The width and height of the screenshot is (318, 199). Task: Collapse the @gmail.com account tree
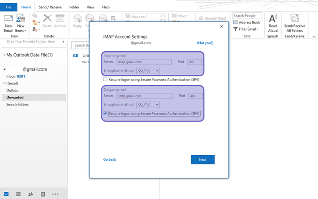(4, 69)
